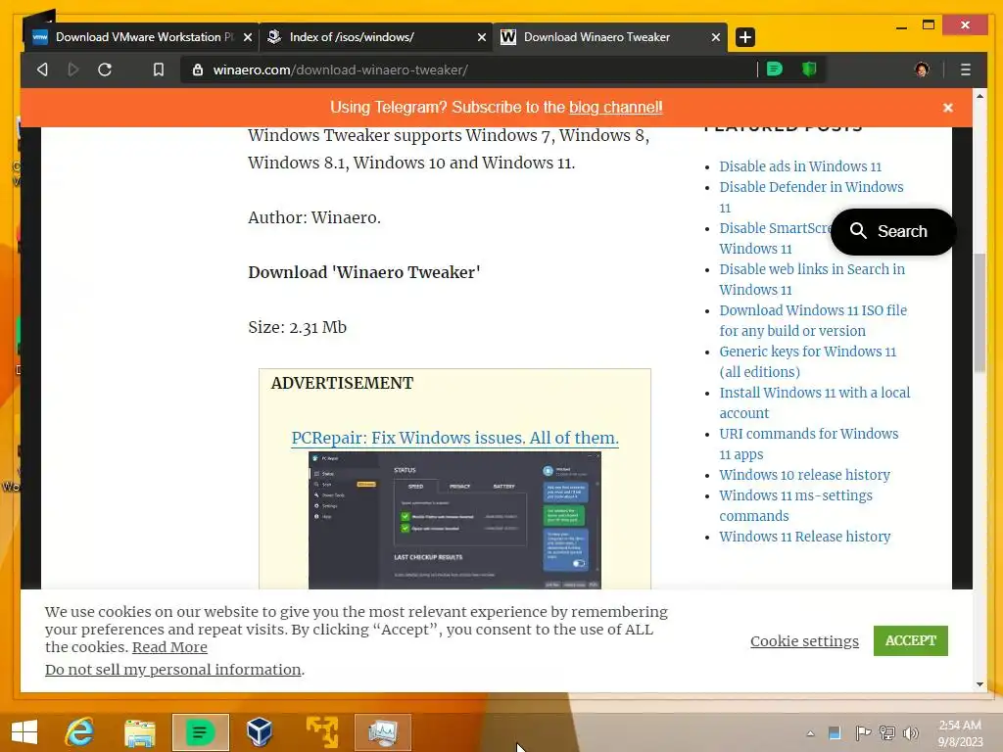Open the yellow network-diagram taskbar icon

(321, 732)
